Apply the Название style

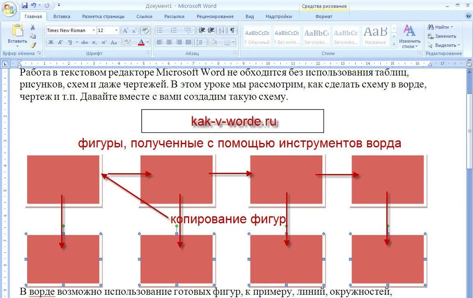pos(376,36)
